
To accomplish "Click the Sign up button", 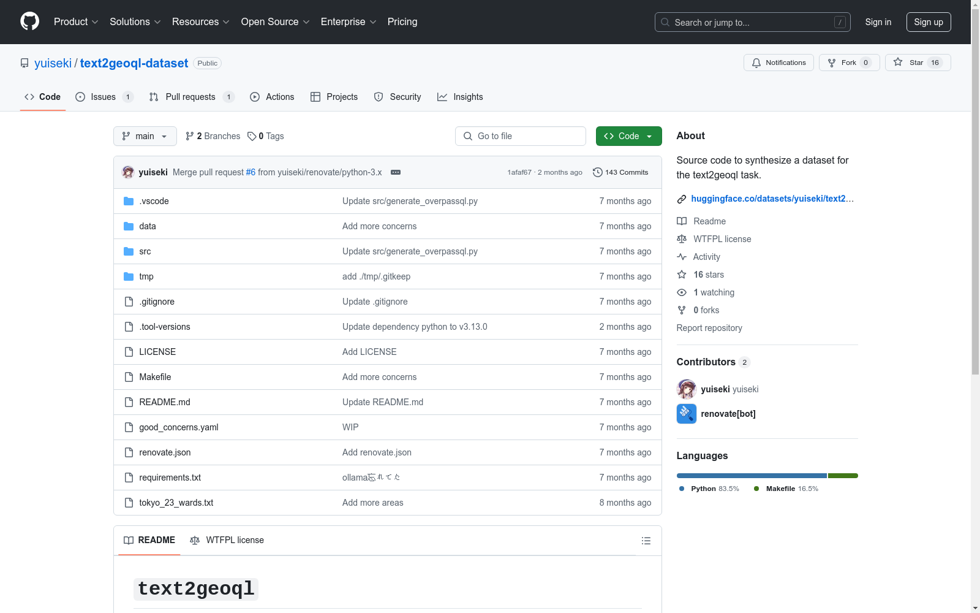I will click(x=929, y=22).
